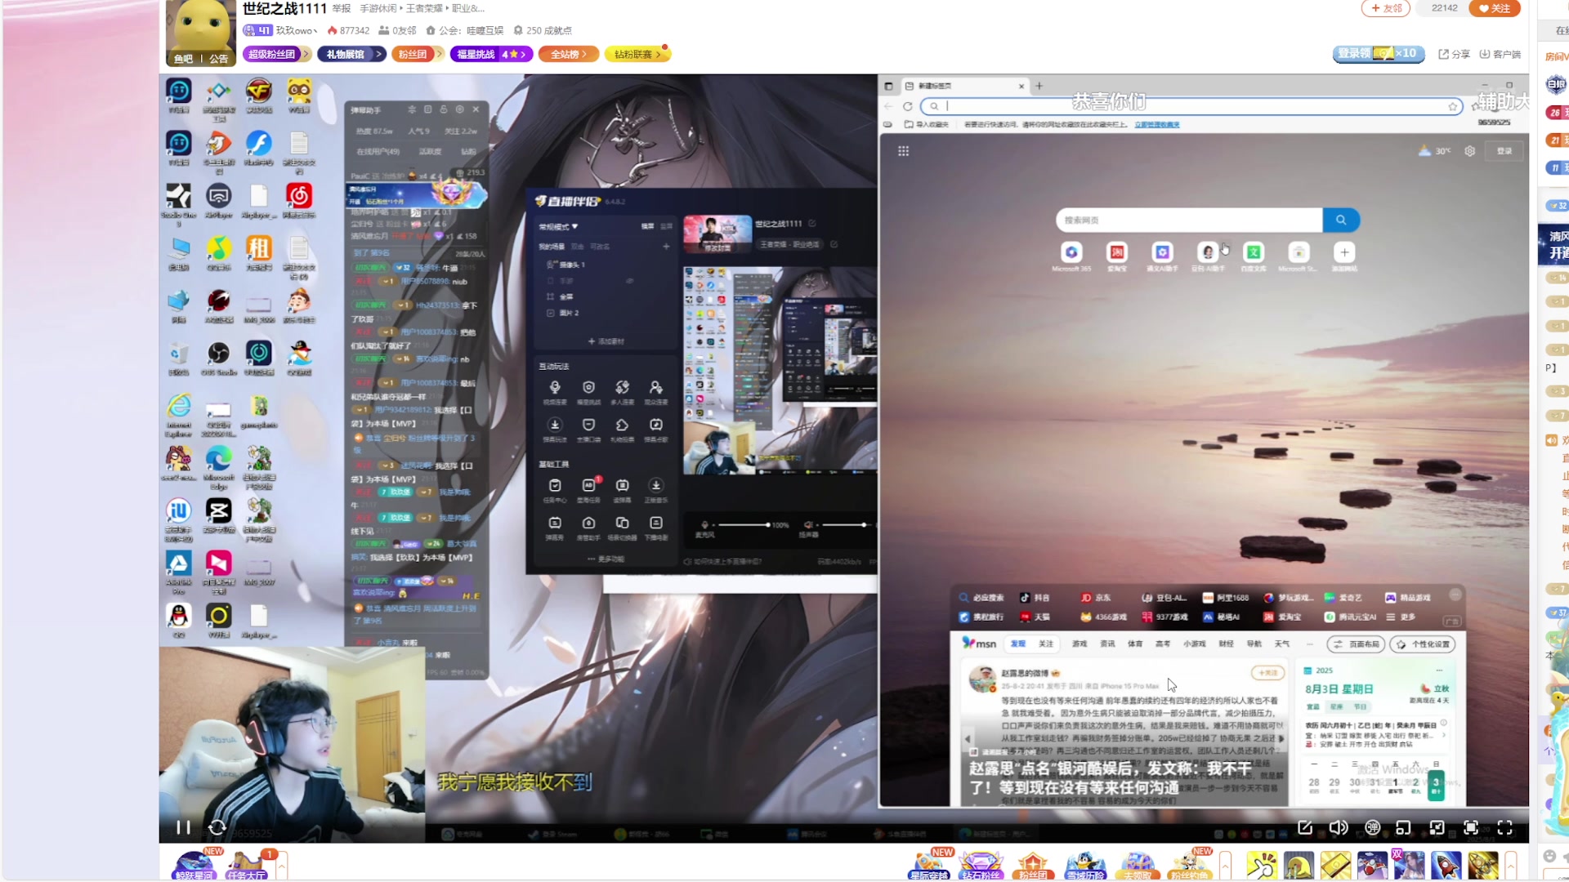
Task: Enter web fullscreen mode in player
Action: tap(1471, 827)
